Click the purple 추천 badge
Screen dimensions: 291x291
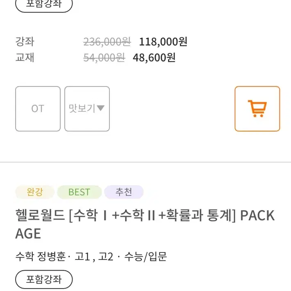124,192
